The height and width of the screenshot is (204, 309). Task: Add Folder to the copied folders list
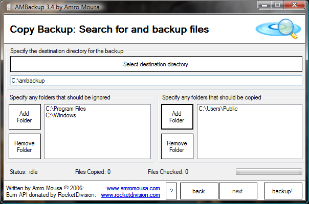tap(177, 117)
